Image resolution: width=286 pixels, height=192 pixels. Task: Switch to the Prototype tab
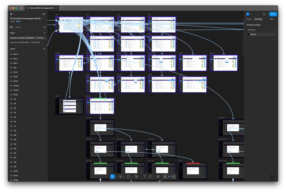click(258, 19)
